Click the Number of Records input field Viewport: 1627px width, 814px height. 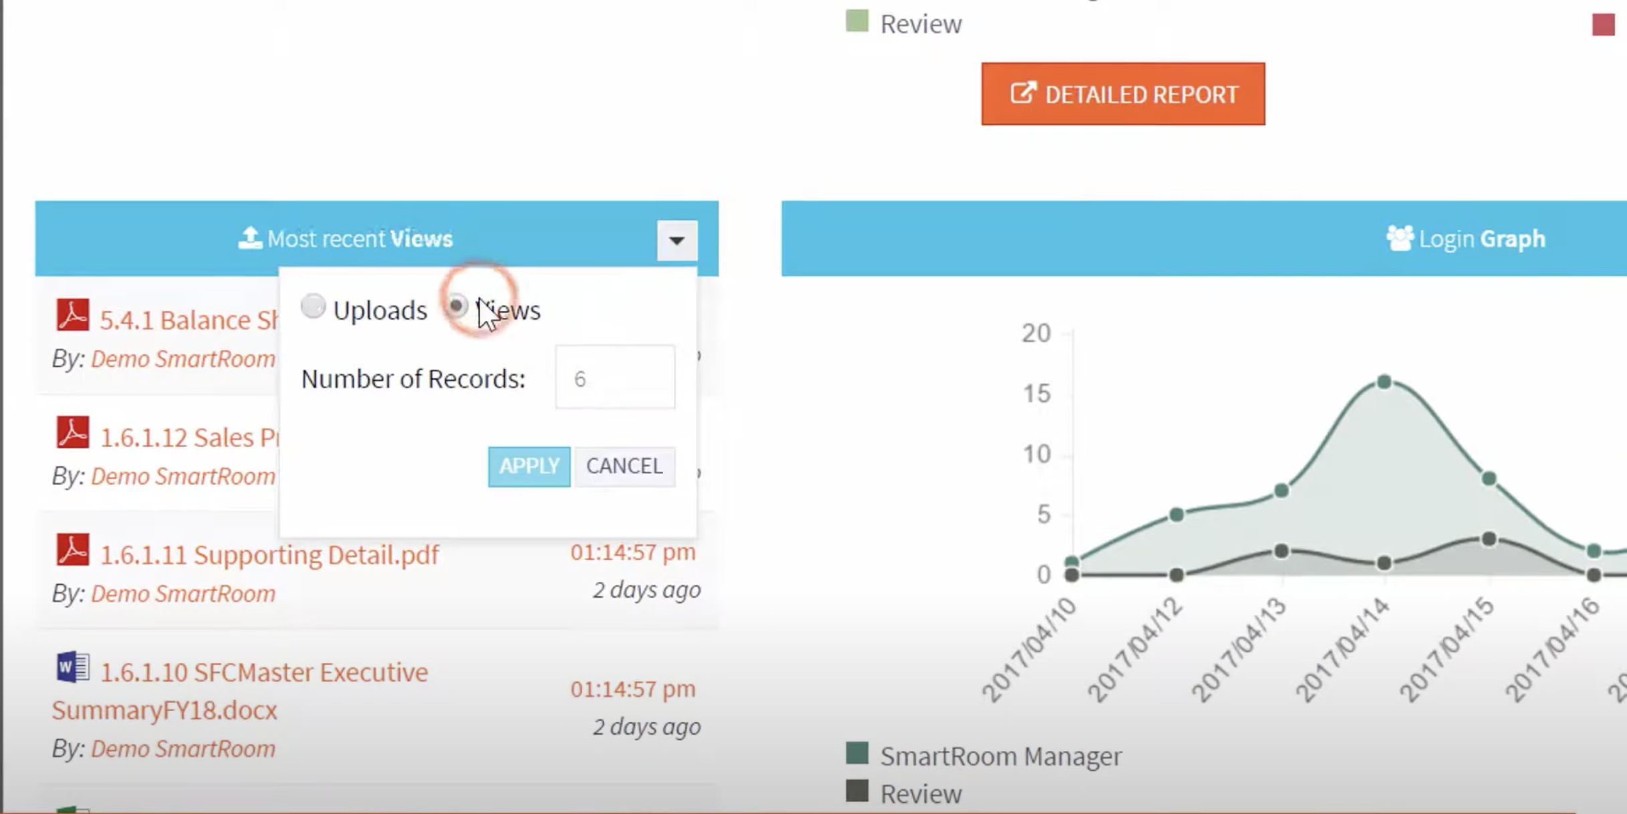click(614, 378)
